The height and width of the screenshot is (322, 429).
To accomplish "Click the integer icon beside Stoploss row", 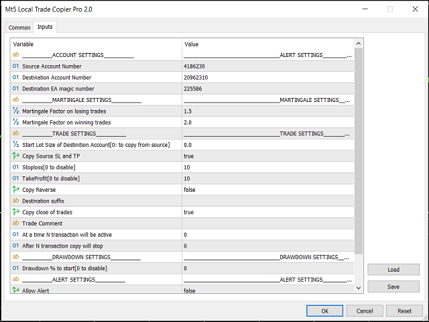I will coord(15,167).
